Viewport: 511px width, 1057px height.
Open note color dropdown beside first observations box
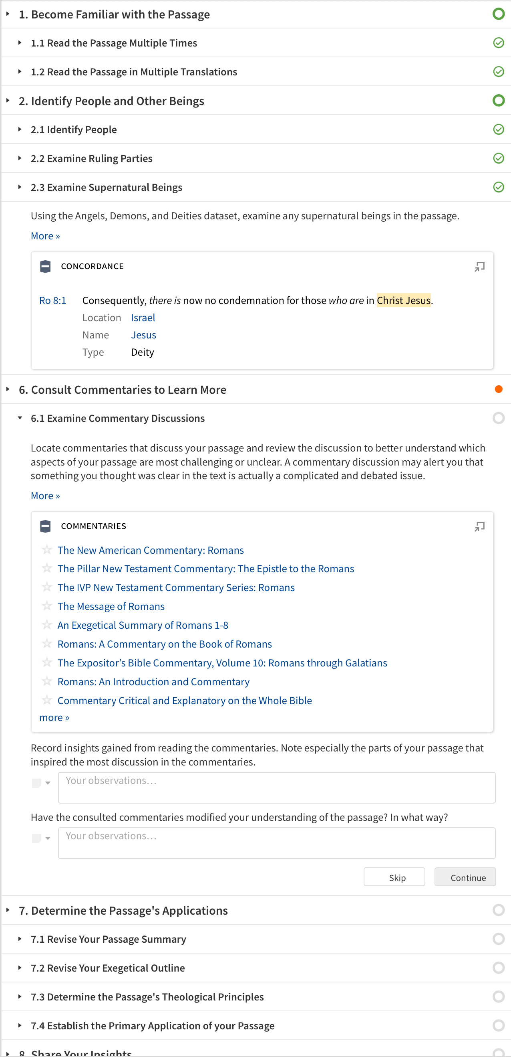(48, 783)
